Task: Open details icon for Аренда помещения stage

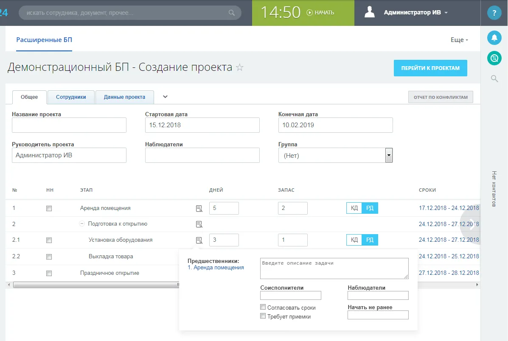Action: click(x=199, y=208)
